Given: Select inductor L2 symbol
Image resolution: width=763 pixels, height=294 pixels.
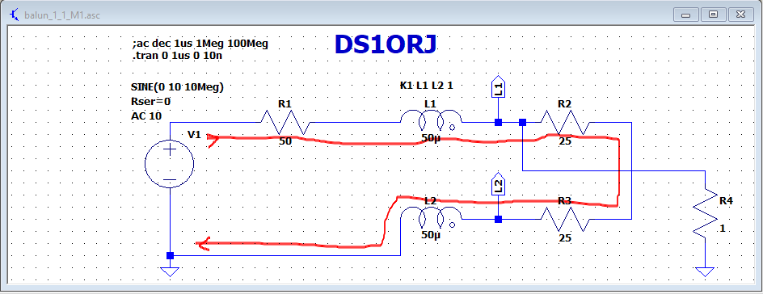Looking at the screenshot, I should pos(431,218).
